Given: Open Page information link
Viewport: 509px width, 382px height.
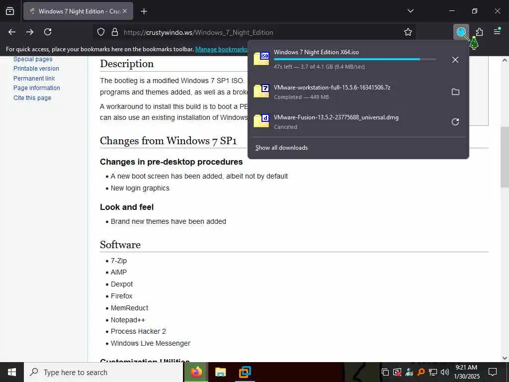Looking at the screenshot, I should pos(37,88).
